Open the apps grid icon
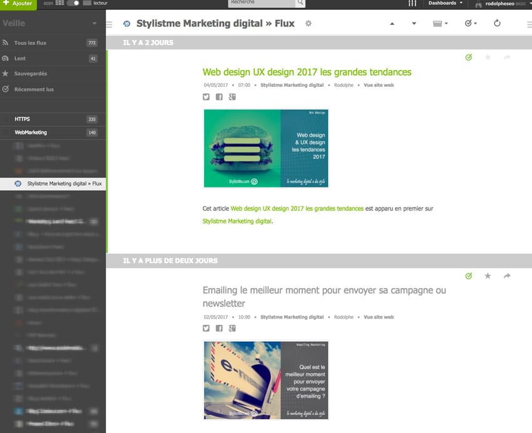This screenshot has height=433, width=532. [59, 3]
